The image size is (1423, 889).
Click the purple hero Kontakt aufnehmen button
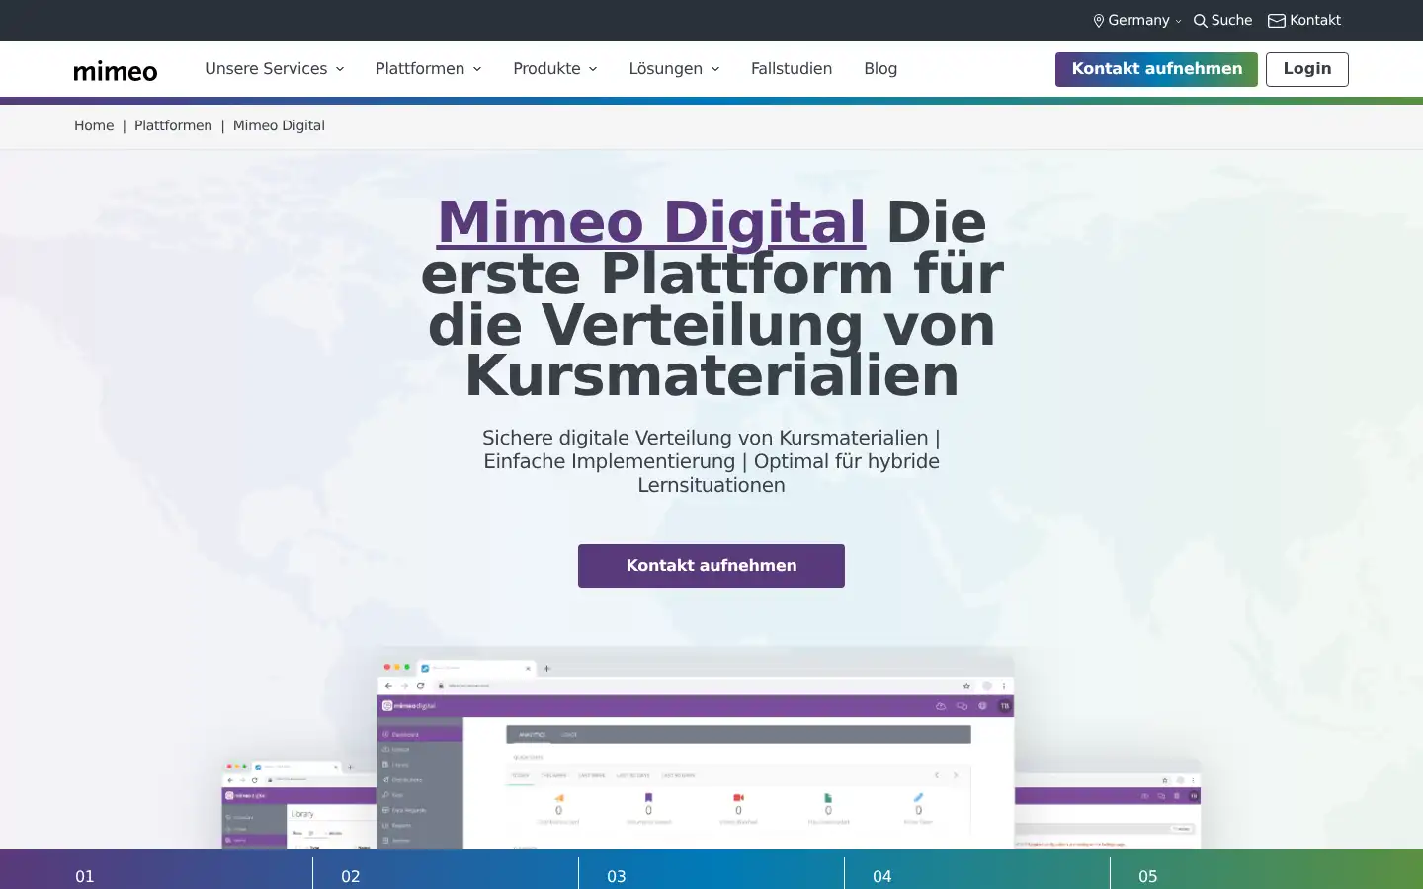coord(711,566)
